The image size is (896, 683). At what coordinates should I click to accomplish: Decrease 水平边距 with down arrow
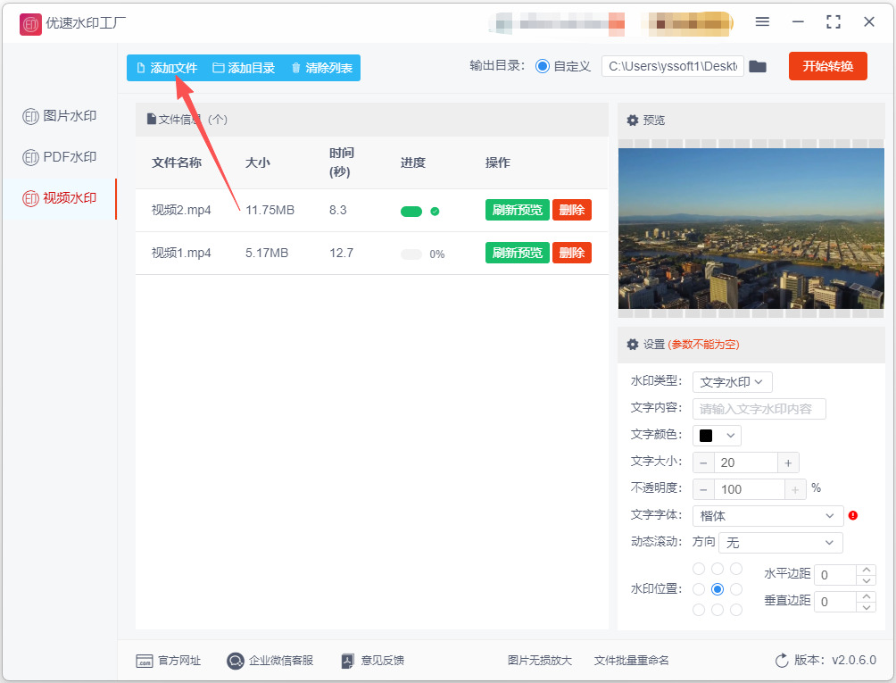tap(867, 580)
